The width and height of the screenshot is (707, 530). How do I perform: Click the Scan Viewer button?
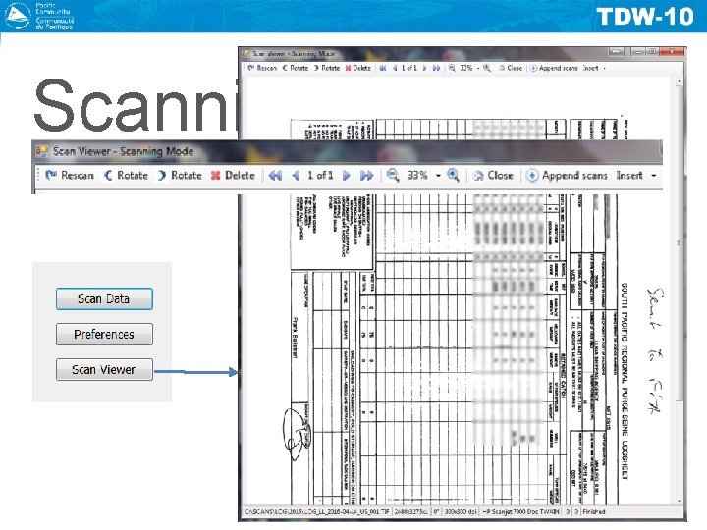click(104, 370)
